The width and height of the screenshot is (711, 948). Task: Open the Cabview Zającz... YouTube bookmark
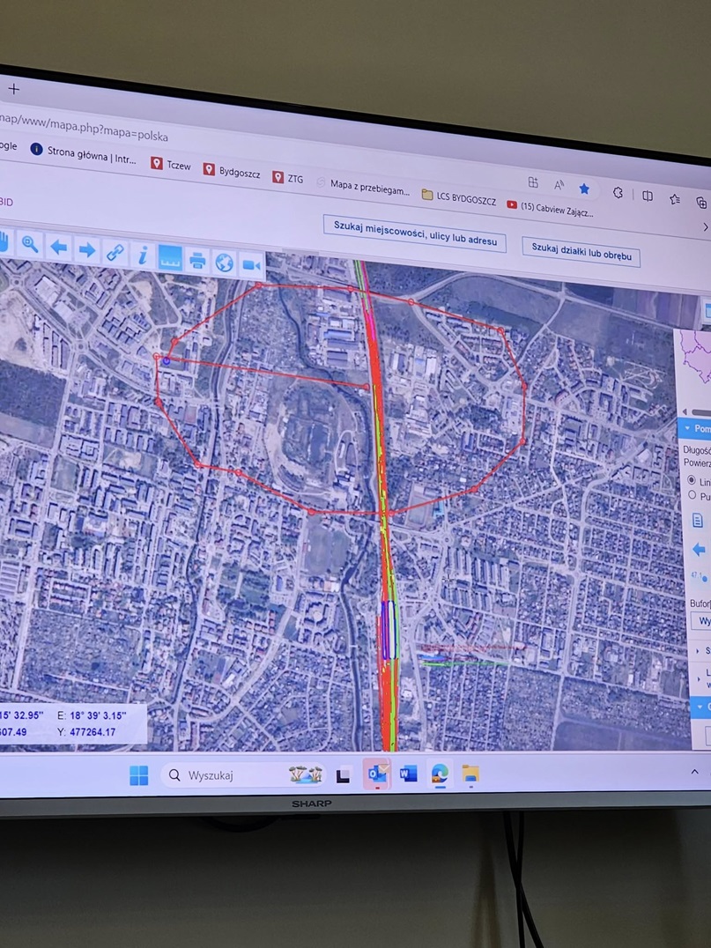click(550, 207)
